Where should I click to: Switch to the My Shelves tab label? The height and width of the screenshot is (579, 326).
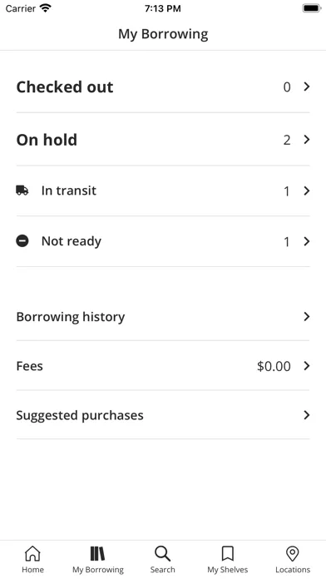coord(227,570)
